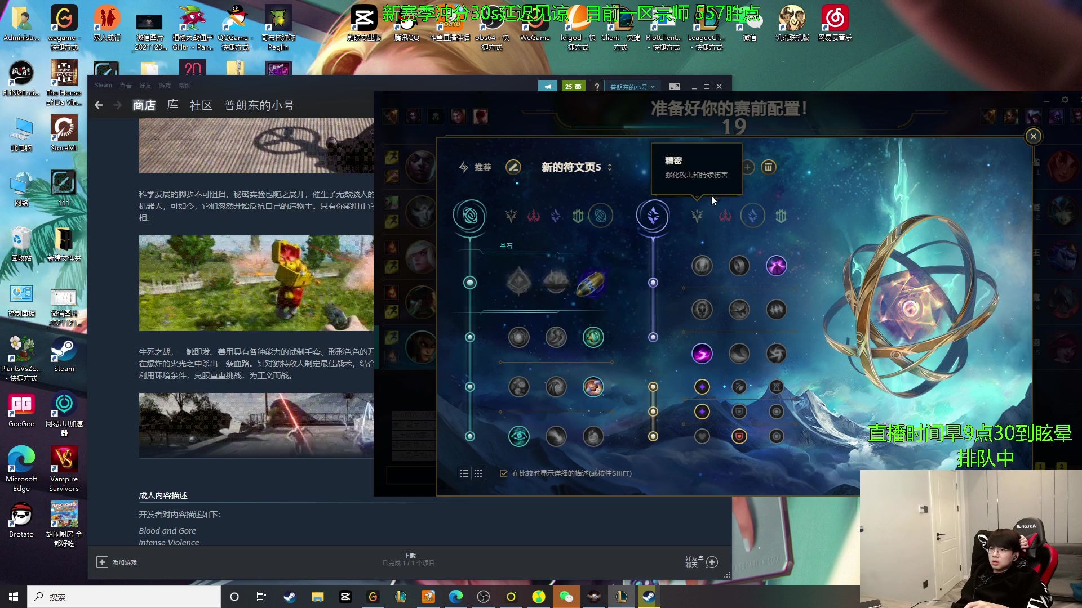Open the 好友 friends menu in Steam
1082x608 pixels.
(x=145, y=86)
